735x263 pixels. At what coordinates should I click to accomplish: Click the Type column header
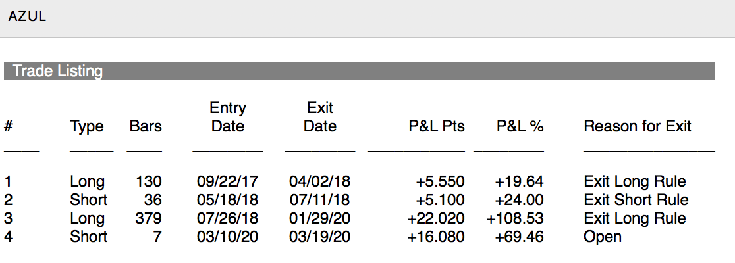(x=87, y=126)
